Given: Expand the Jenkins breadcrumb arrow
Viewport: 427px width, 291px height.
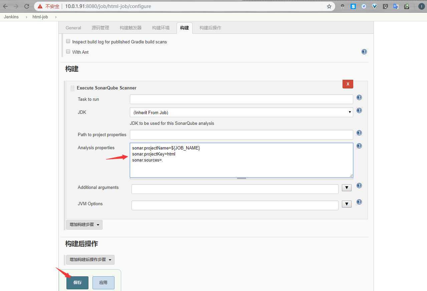Looking at the screenshot, I should point(26,17).
